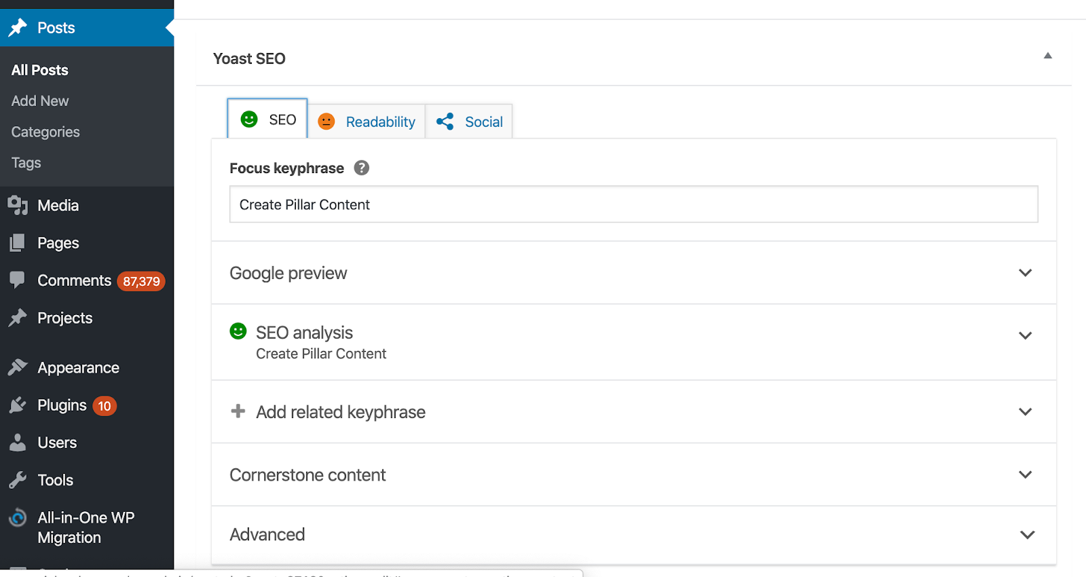Click the Social share icon

(445, 122)
